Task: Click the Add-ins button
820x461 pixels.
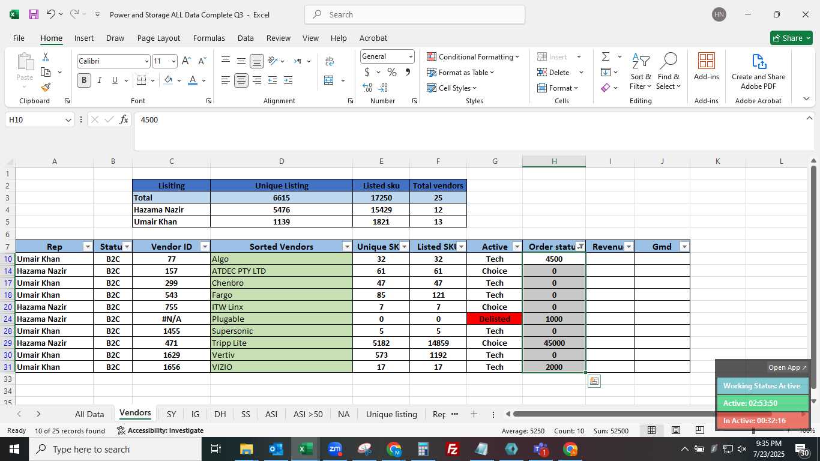Action: [x=707, y=66]
